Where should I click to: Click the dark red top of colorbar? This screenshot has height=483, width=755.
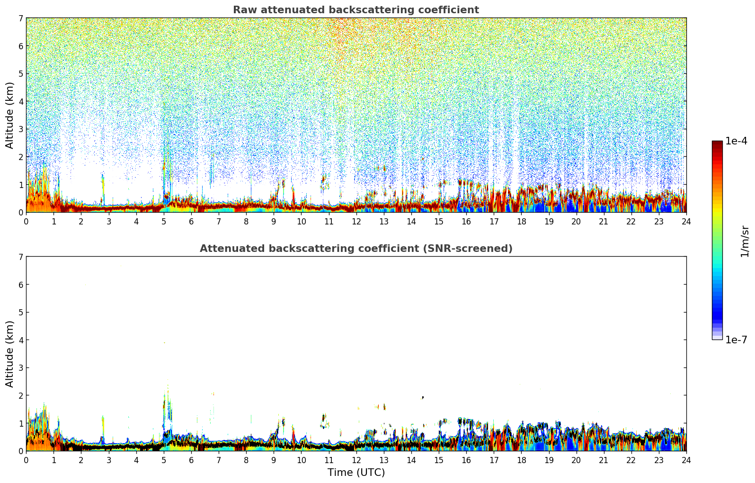click(717, 144)
